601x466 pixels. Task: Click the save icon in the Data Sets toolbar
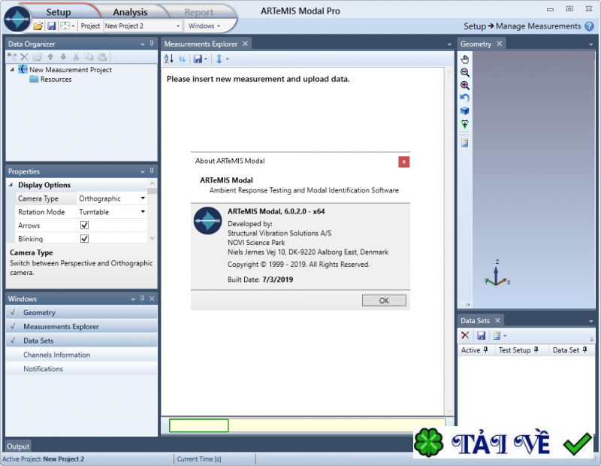tap(481, 335)
